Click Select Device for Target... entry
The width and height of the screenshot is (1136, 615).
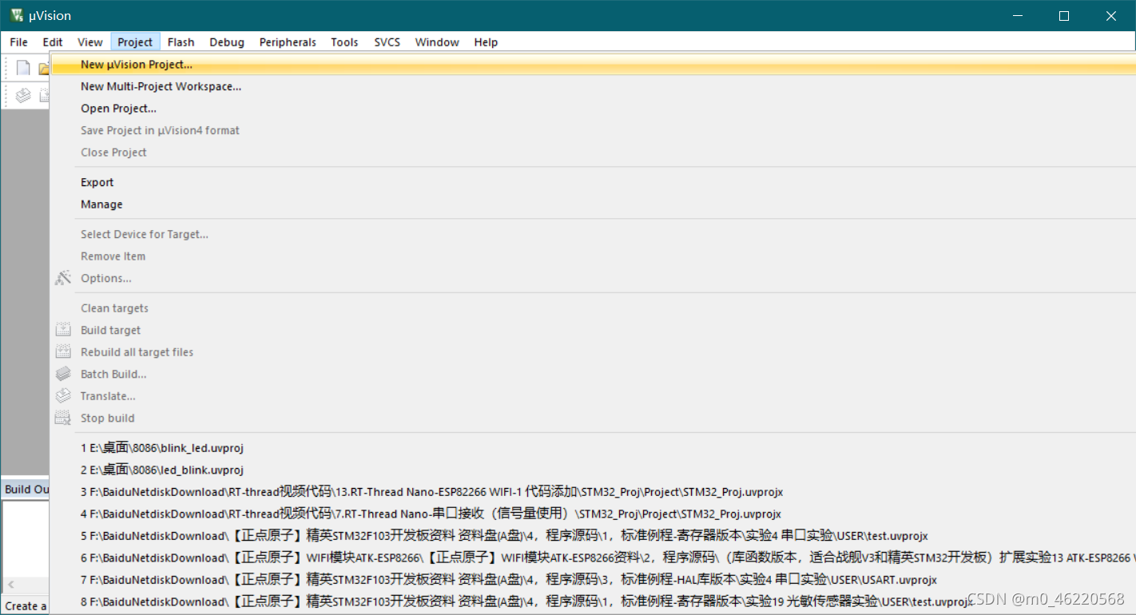(593, 234)
